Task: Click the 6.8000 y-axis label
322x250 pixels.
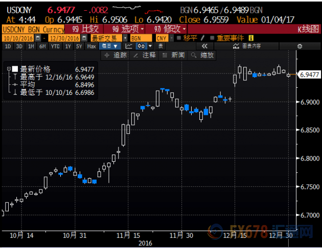Action: click(310, 158)
